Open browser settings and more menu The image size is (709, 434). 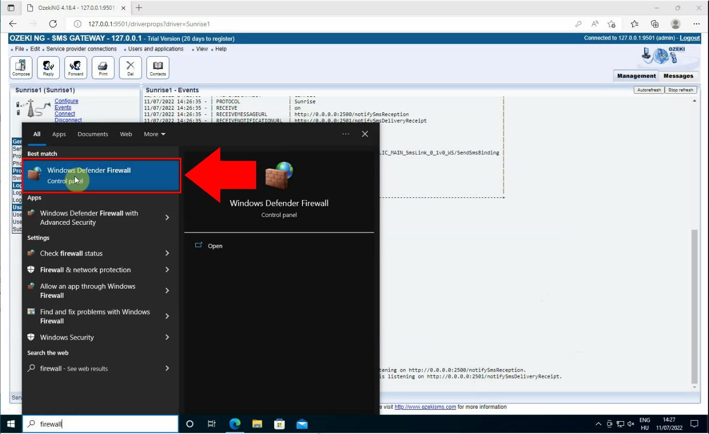pos(697,24)
